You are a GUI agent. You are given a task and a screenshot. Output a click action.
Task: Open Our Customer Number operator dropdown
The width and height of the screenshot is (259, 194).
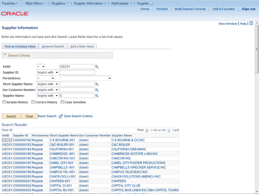pos(47,90)
